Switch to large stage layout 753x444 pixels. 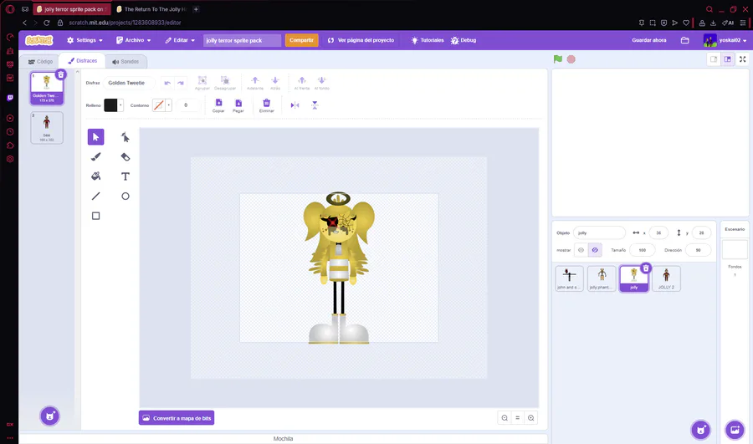[728, 59]
